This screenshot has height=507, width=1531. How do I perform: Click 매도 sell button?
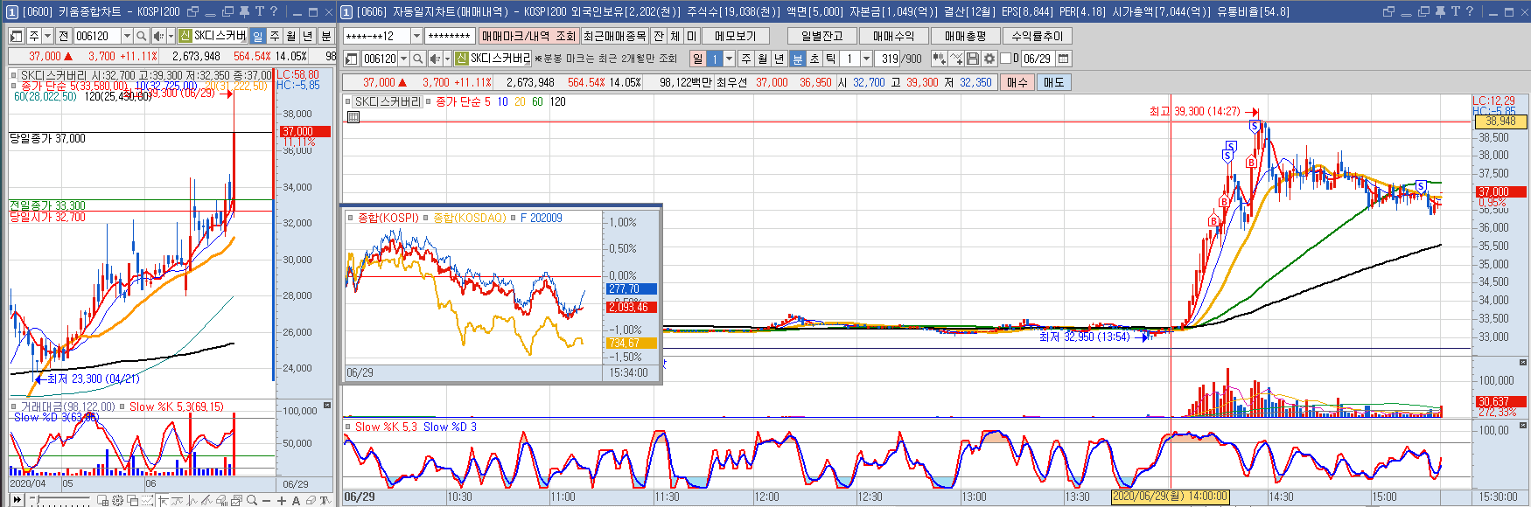[x=1053, y=82]
